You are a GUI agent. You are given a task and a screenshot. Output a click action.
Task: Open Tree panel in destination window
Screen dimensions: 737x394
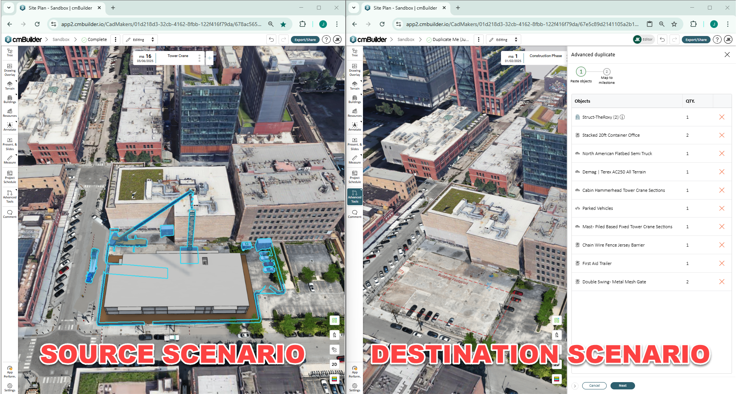(x=355, y=53)
